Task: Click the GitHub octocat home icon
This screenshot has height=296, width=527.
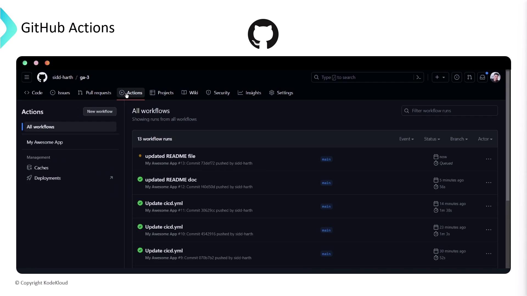Action: (x=42, y=77)
